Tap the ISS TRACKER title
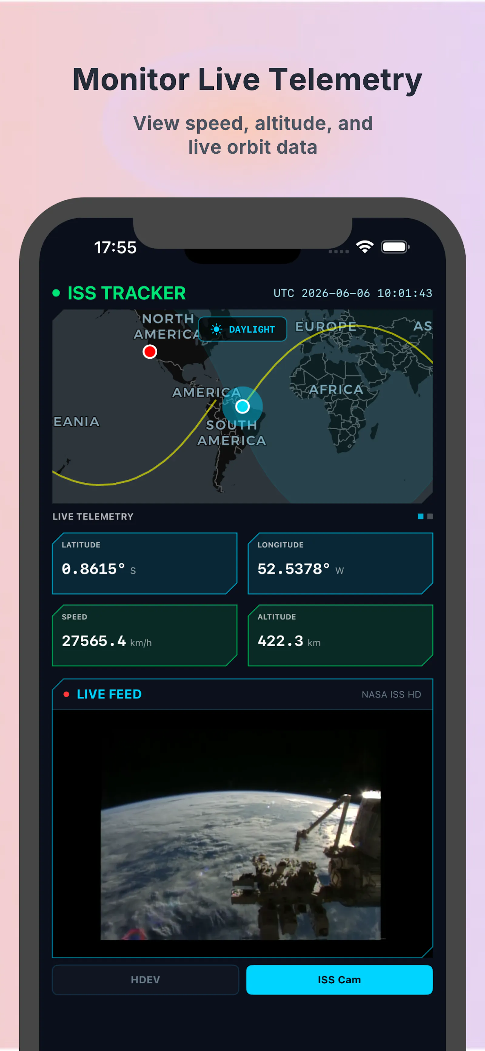Screen dimensions: 485x1051 tap(127, 293)
